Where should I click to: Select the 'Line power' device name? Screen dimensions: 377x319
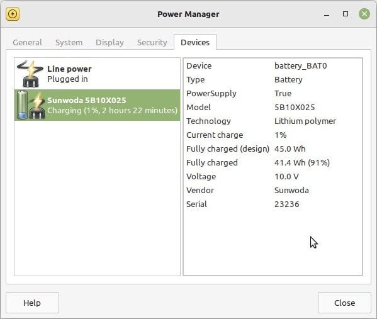click(69, 69)
